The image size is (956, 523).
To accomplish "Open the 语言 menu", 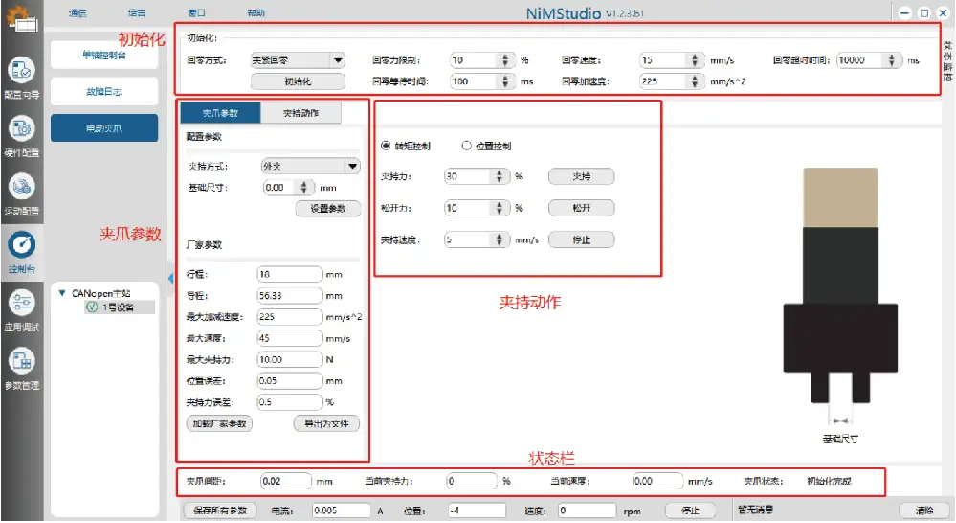I will pos(137,12).
